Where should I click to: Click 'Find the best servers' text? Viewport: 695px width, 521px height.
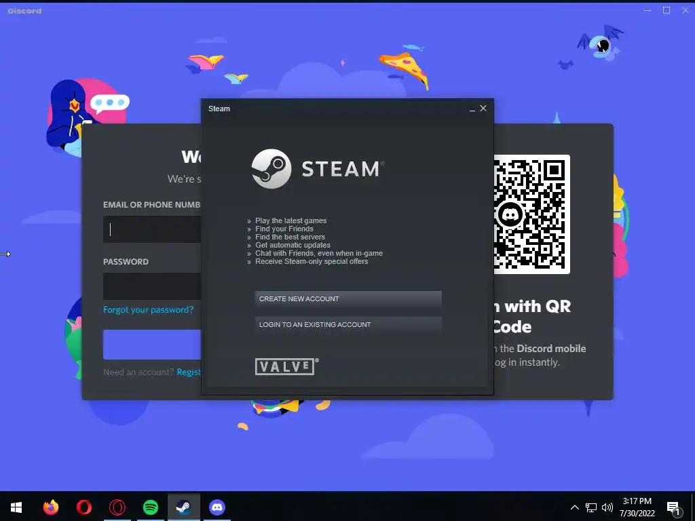pyautogui.click(x=290, y=237)
